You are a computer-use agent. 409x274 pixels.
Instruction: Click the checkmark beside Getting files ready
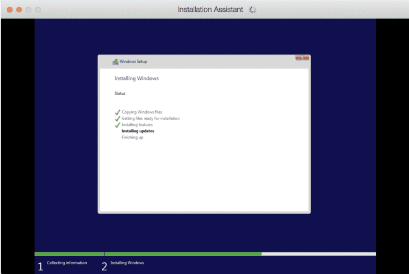coord(117,118)
